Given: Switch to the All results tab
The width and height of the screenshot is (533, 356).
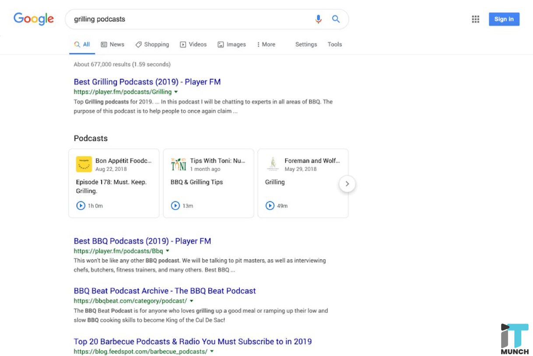Looking at the screenshot, I should point(82,44).
